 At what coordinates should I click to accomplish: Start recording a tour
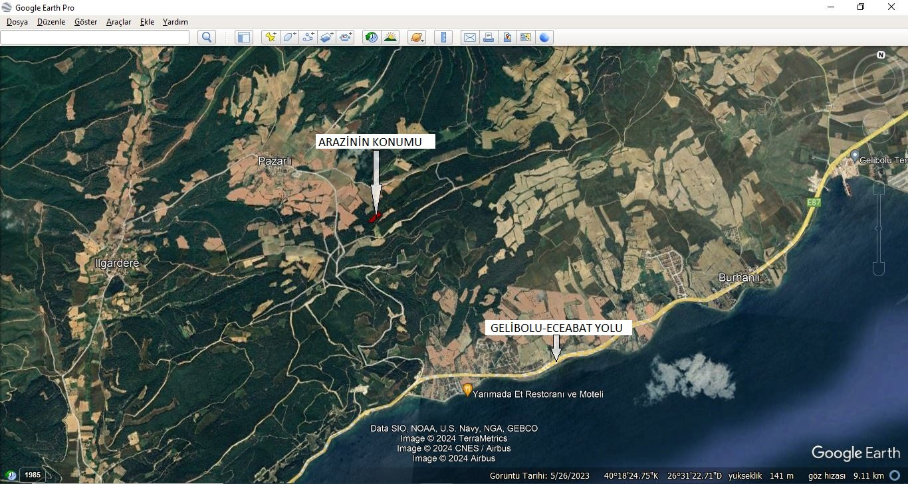346,37
